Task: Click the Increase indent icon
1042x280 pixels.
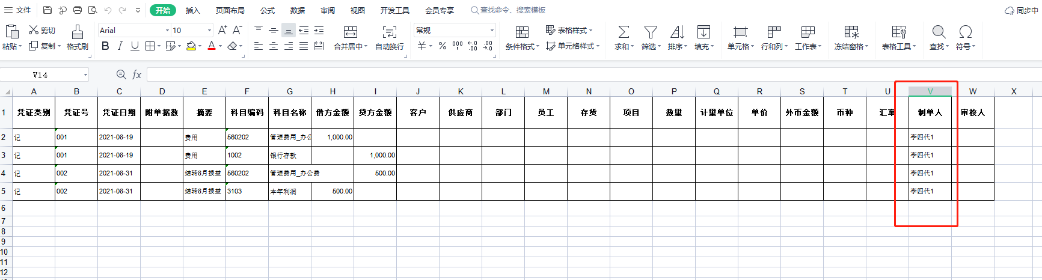Action: pos(319,30)
